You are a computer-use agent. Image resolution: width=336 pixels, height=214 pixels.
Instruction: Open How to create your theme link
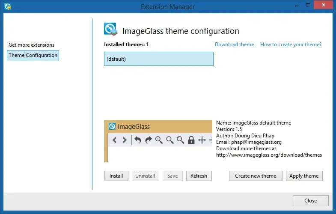(x=291, y=45)
